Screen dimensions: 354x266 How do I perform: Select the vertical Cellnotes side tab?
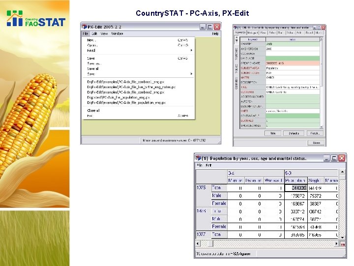(236, 83)
